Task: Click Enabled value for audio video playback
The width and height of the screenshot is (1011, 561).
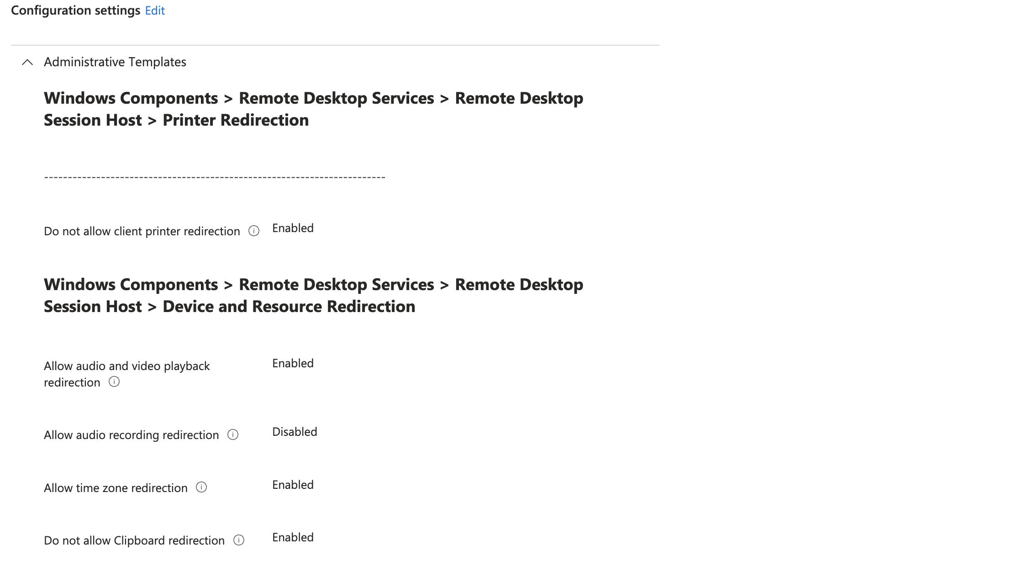Action: (x=293, y=363)
